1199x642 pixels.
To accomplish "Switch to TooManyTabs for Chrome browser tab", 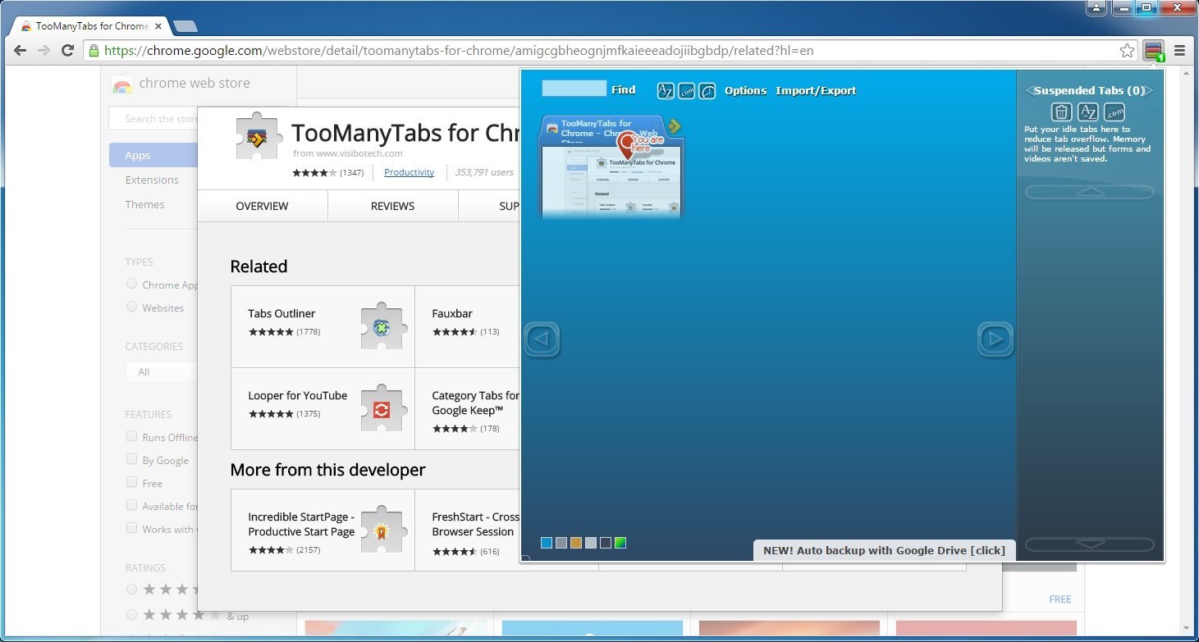I will click(x=90, y=26).
